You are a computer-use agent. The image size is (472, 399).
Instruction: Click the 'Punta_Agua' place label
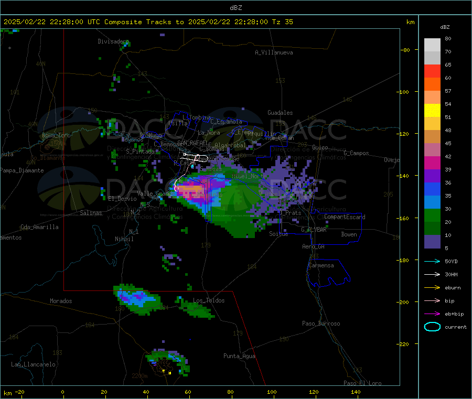click(239, 356)
